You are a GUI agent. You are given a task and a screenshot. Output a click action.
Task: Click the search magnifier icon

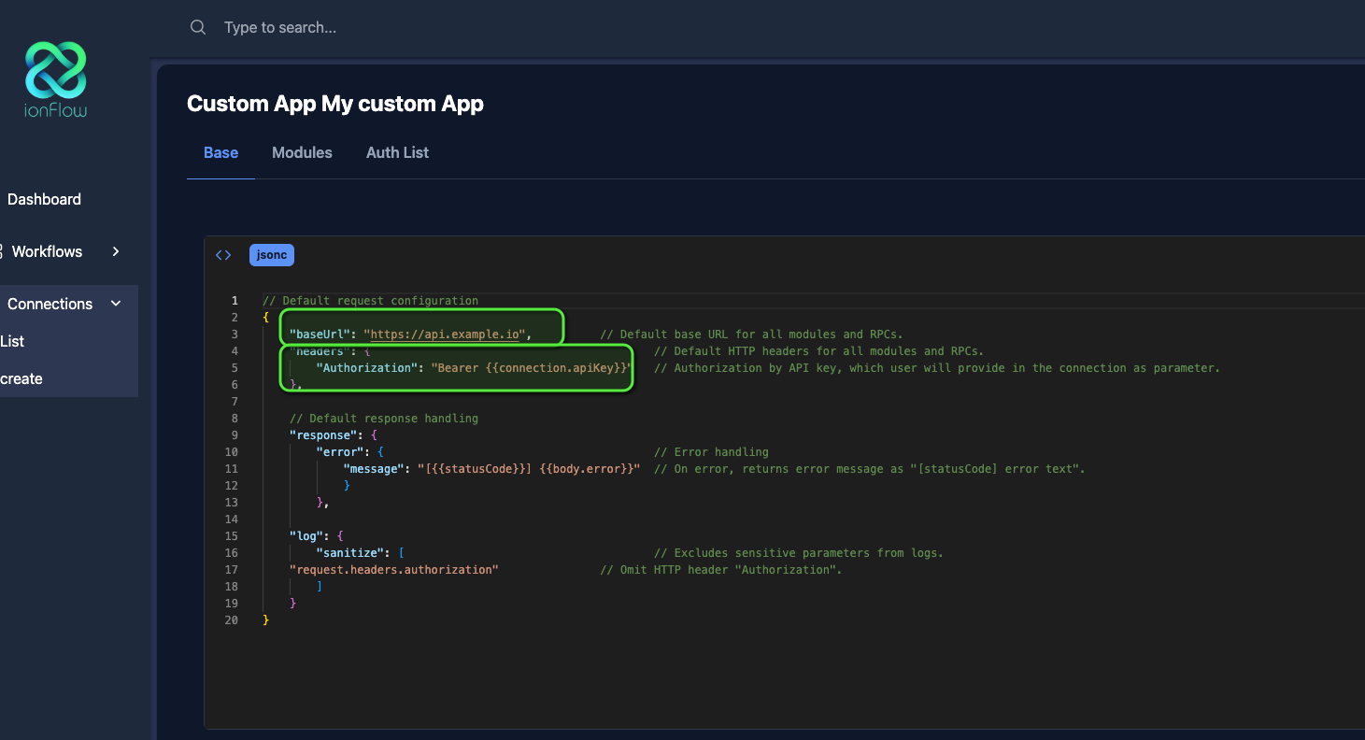pos(198,27)
